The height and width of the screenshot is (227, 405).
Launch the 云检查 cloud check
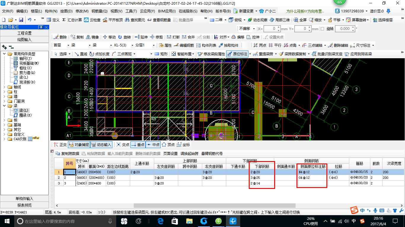pyautogui.click(x=93, y=20)
